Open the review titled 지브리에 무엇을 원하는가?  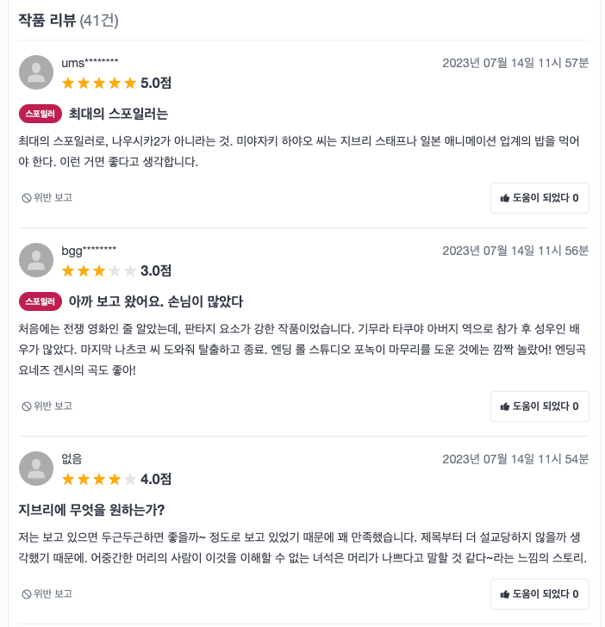coord(91,509)
